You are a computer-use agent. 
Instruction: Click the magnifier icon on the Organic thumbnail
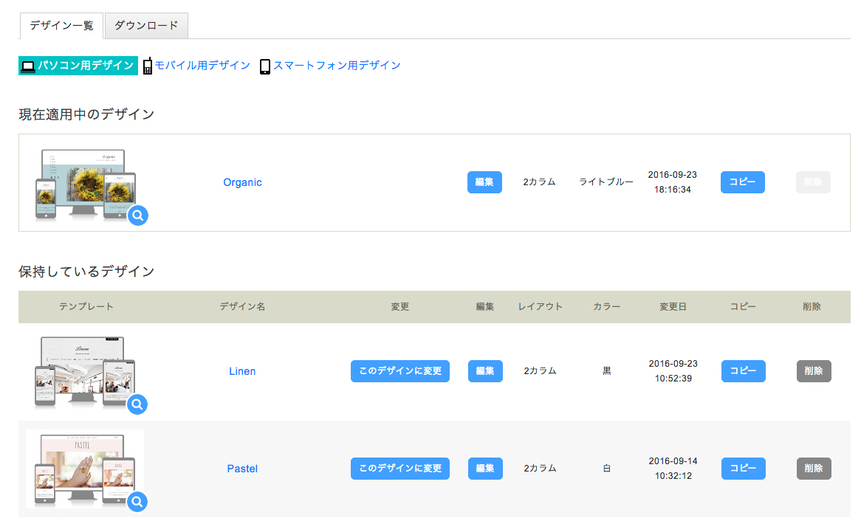(x=138, y=215)
